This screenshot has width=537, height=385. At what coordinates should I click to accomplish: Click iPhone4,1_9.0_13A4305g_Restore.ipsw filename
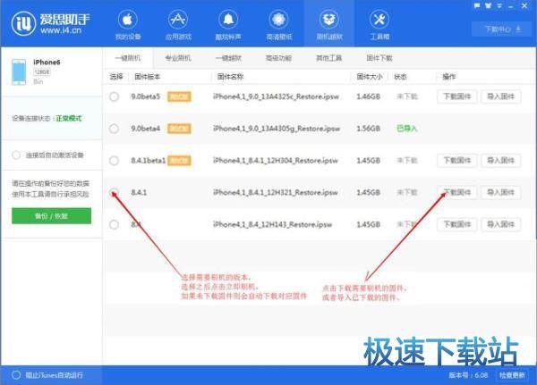(277, 129)
